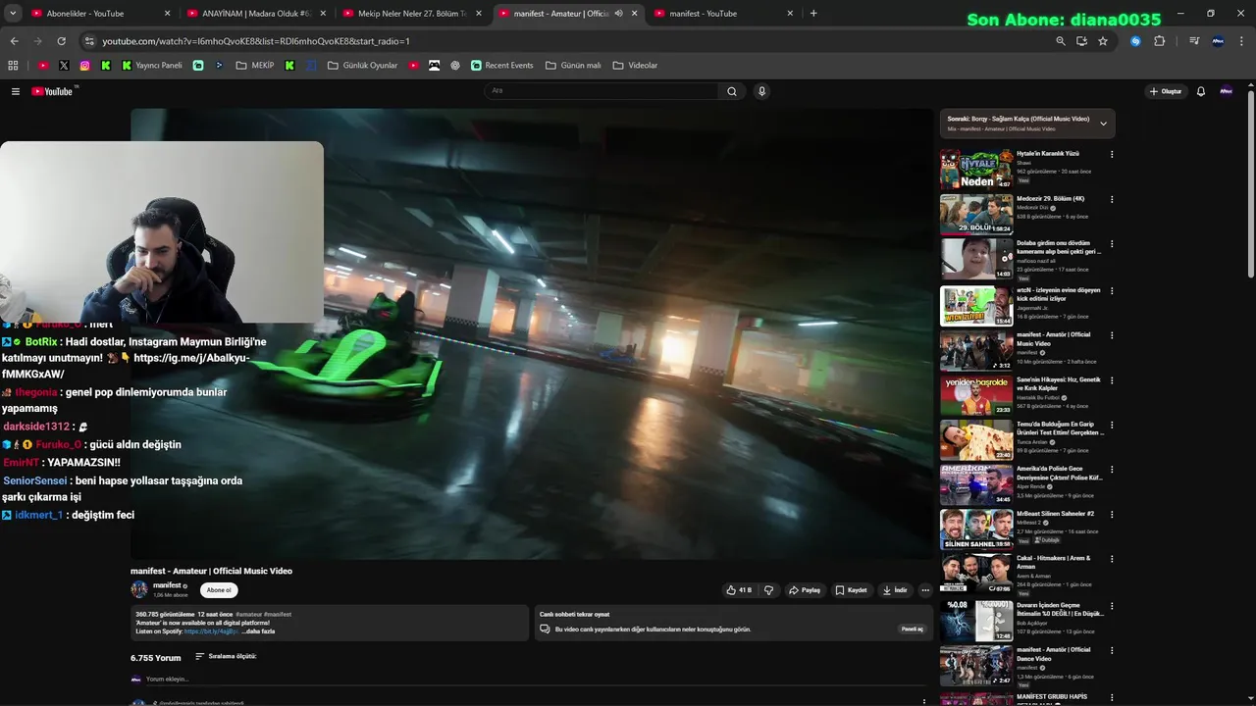Open a new browser tab
1256x706 pixels.
pyautogui.click(x=813, y=14)
